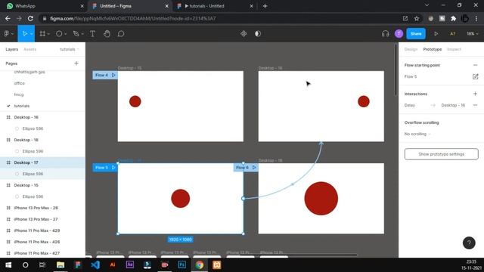Open the Figma main menu icon
Screen dimensions: 484x272
point(7,33)
